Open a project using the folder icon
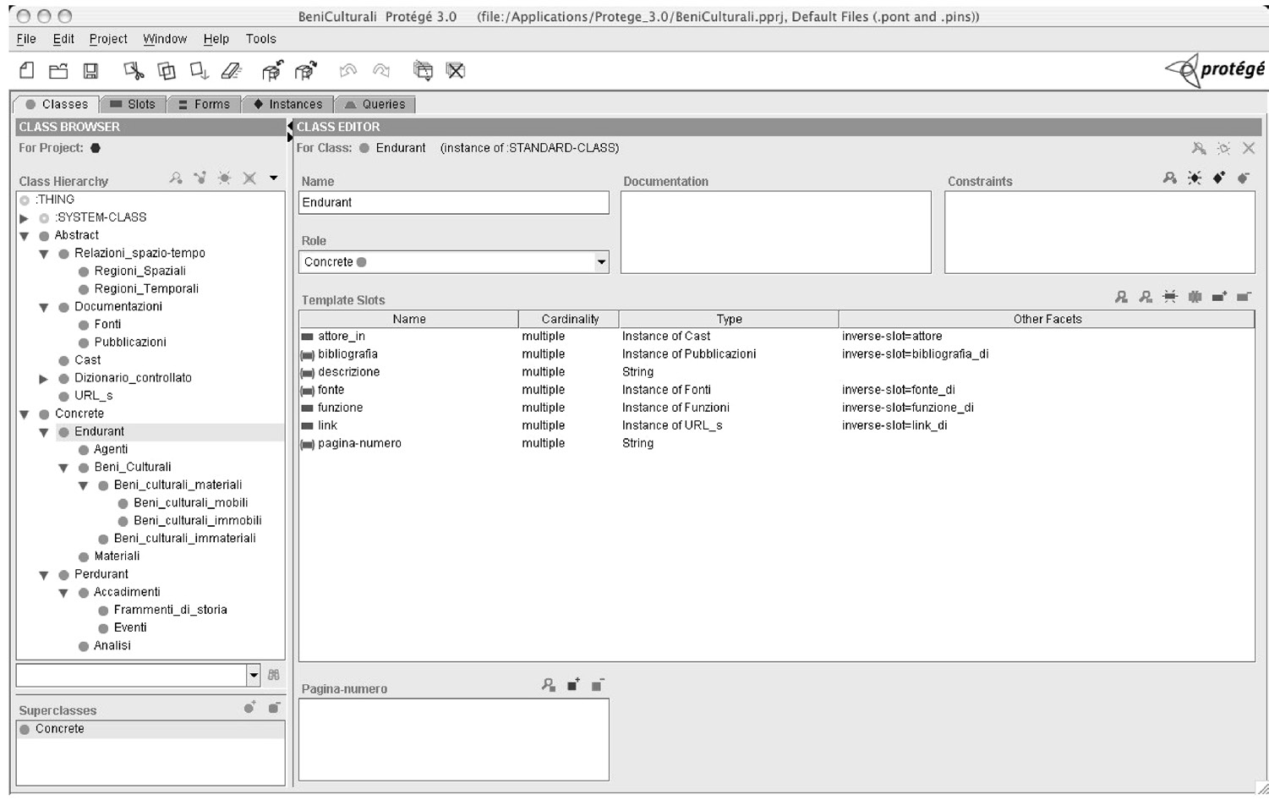Image resolution: width=1269 pixels, height=800 pixels. (x=58, y=70)
